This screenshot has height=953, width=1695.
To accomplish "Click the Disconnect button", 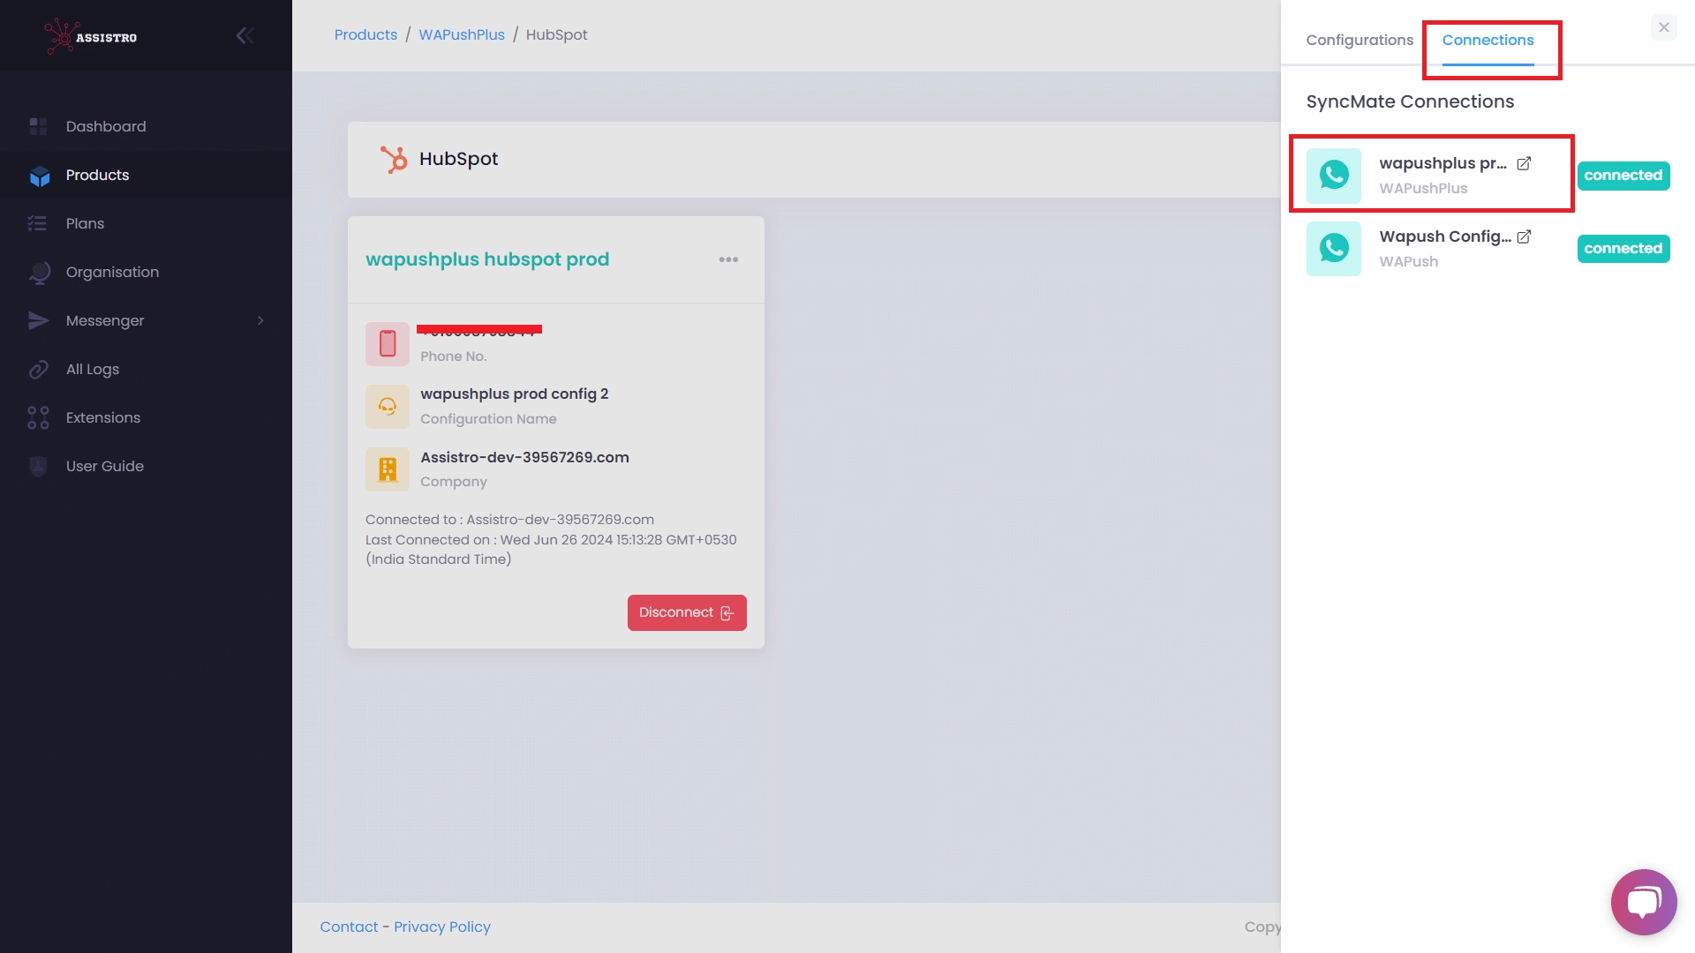I will (x=687, y=612).
